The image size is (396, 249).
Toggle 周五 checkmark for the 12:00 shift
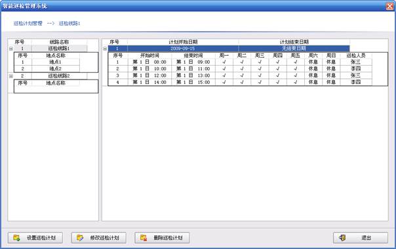296,76
